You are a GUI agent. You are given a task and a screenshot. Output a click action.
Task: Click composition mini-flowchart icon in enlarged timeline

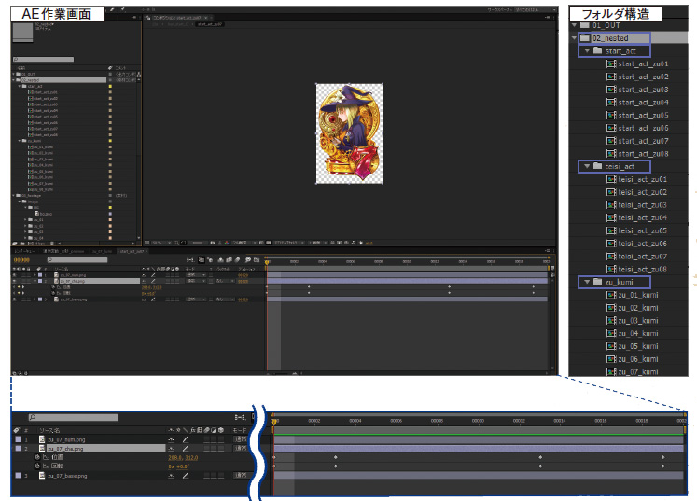coord(240,417)
